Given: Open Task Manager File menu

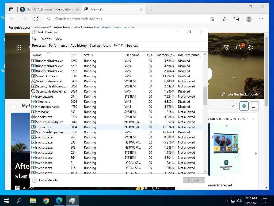Looking at the screenshot, I should tap(34, 39).
